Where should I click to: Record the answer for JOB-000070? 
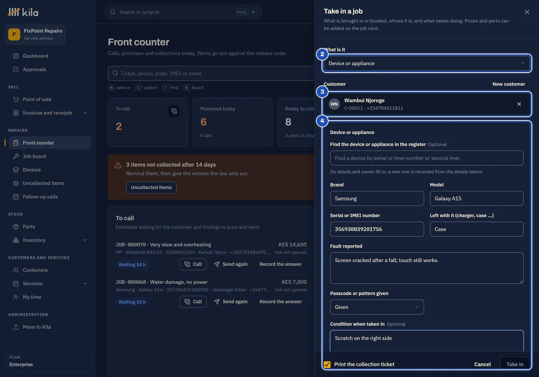coord(280,264)
